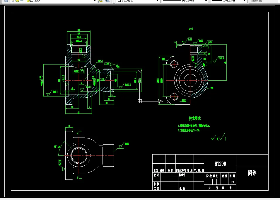Click the 随颜色 plot style field

[x=264, y=1]
